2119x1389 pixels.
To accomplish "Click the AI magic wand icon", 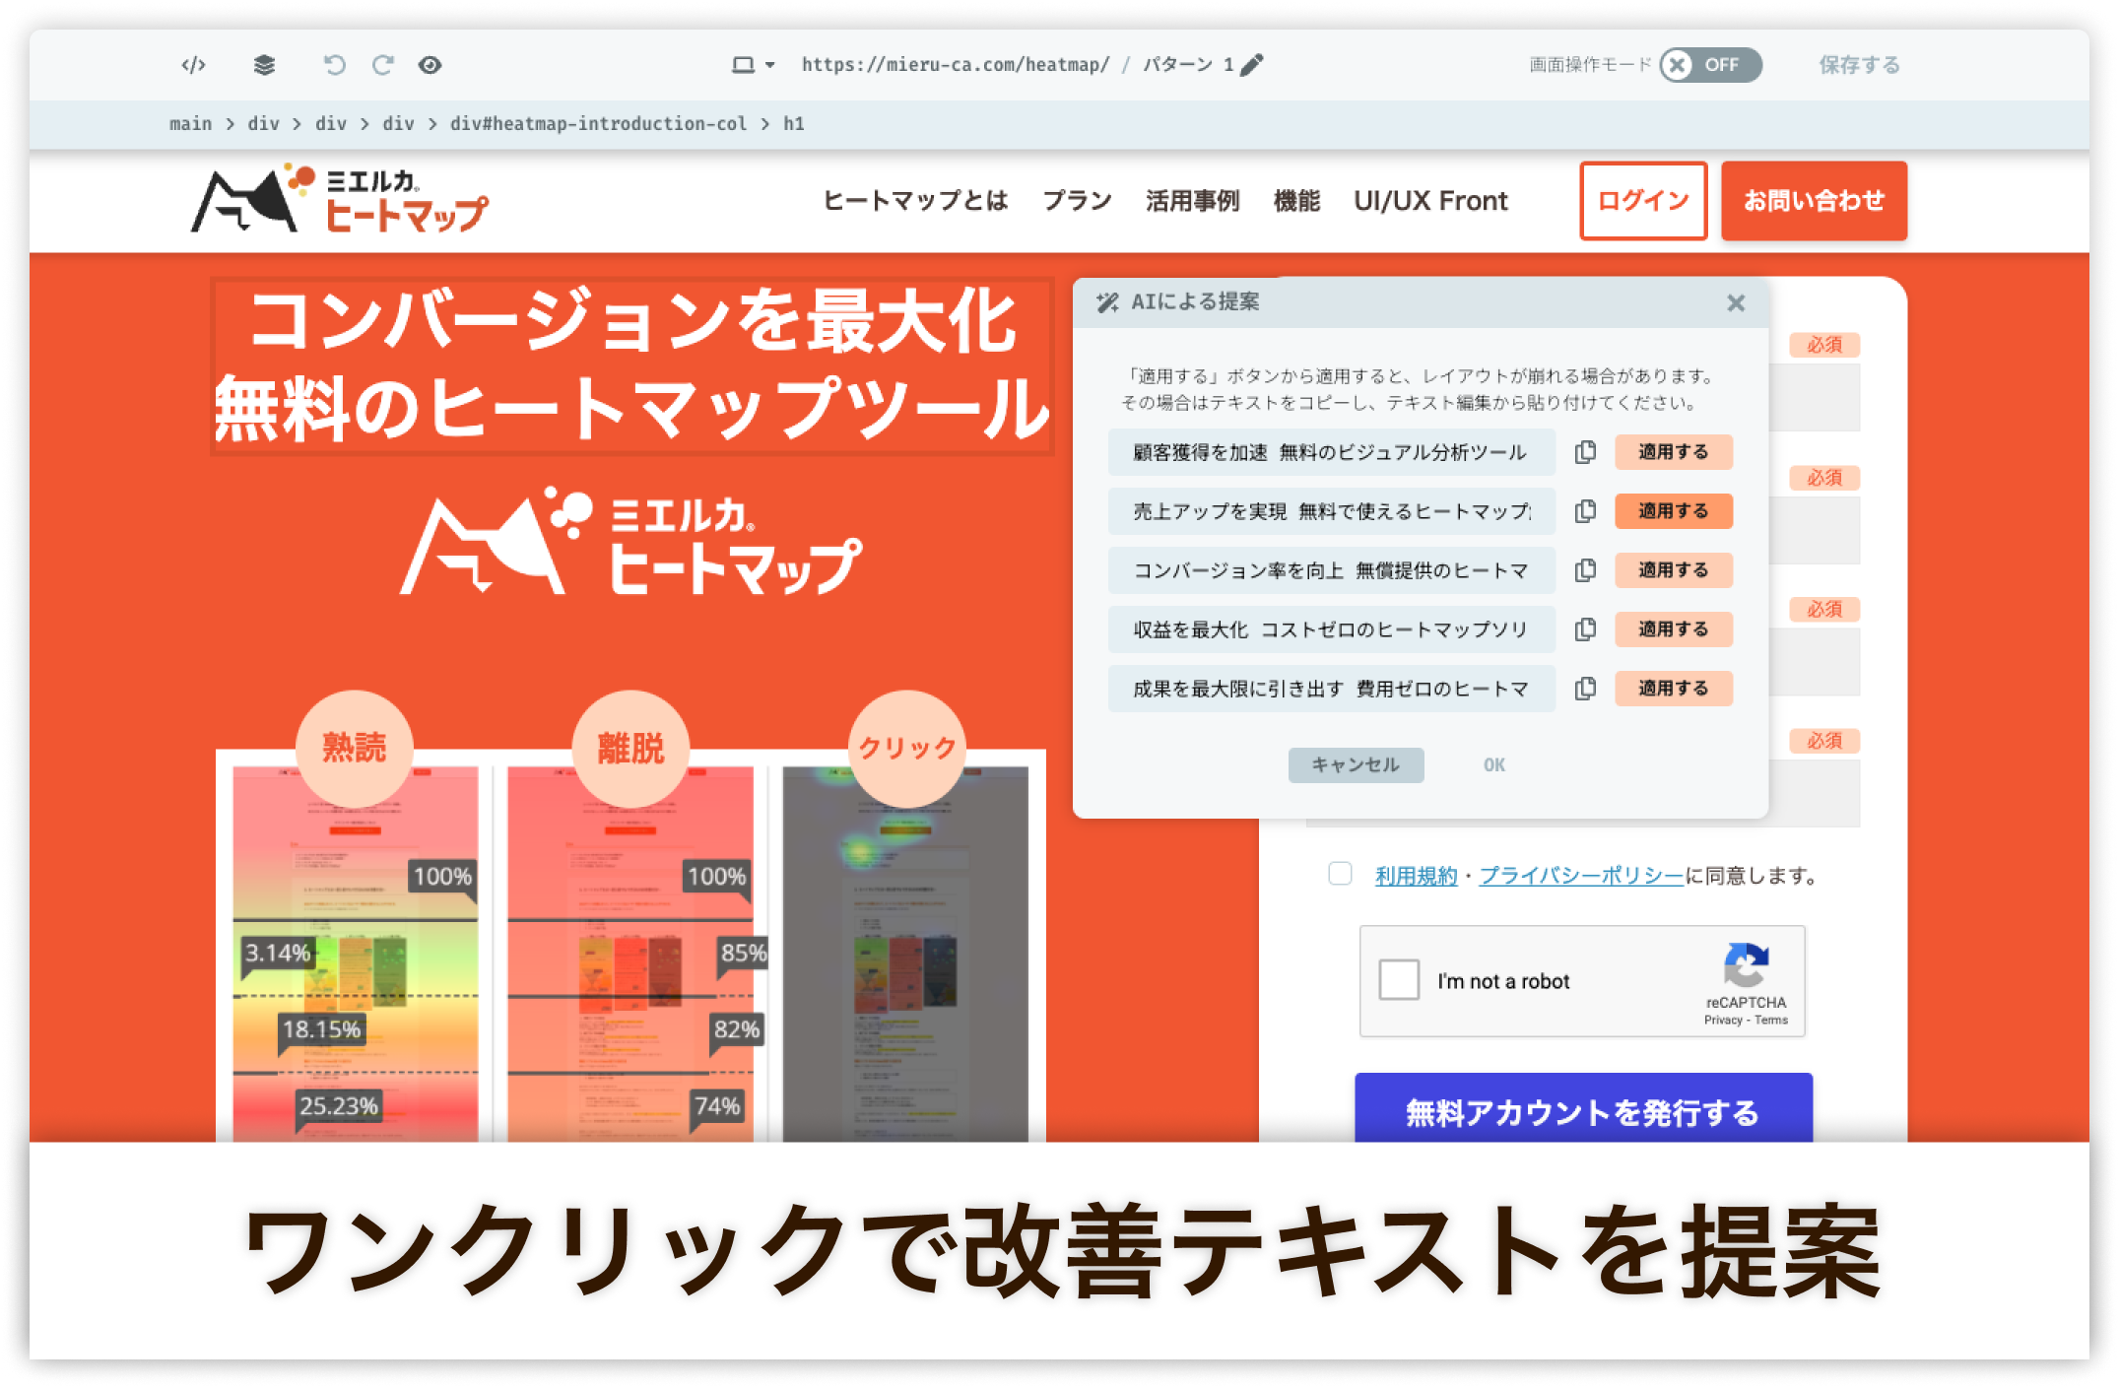I will point(1107,302).
